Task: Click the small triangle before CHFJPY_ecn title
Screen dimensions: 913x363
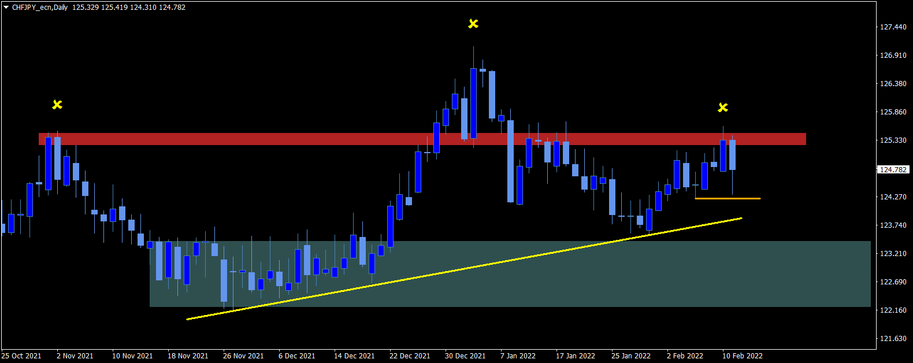Action: pyautogui.click(x=6, y=8)
